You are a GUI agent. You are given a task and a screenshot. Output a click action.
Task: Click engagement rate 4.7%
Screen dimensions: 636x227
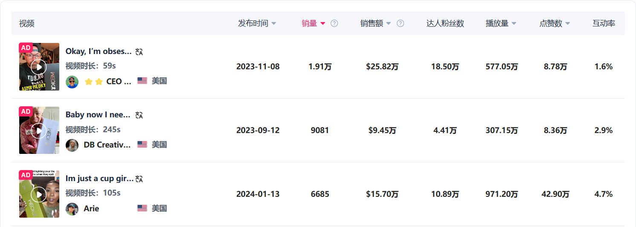pyautogui.click(x=604, y=194)
